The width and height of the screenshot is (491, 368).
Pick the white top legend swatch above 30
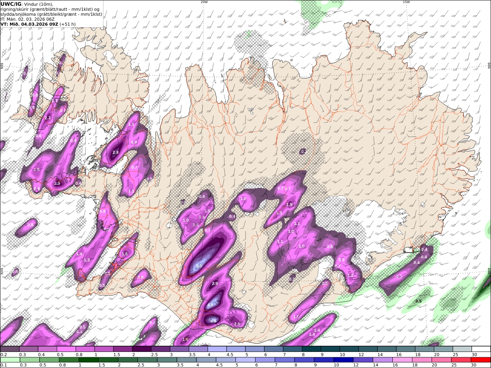pyautogui.click(x=481, y=349)
